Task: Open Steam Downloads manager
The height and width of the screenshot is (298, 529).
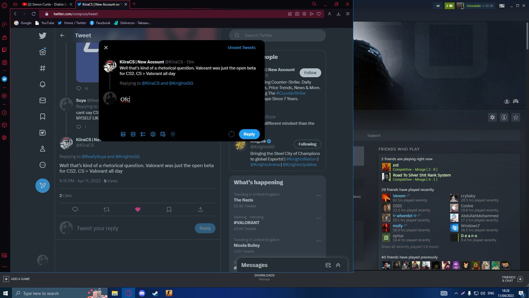Action: [264, 277]
